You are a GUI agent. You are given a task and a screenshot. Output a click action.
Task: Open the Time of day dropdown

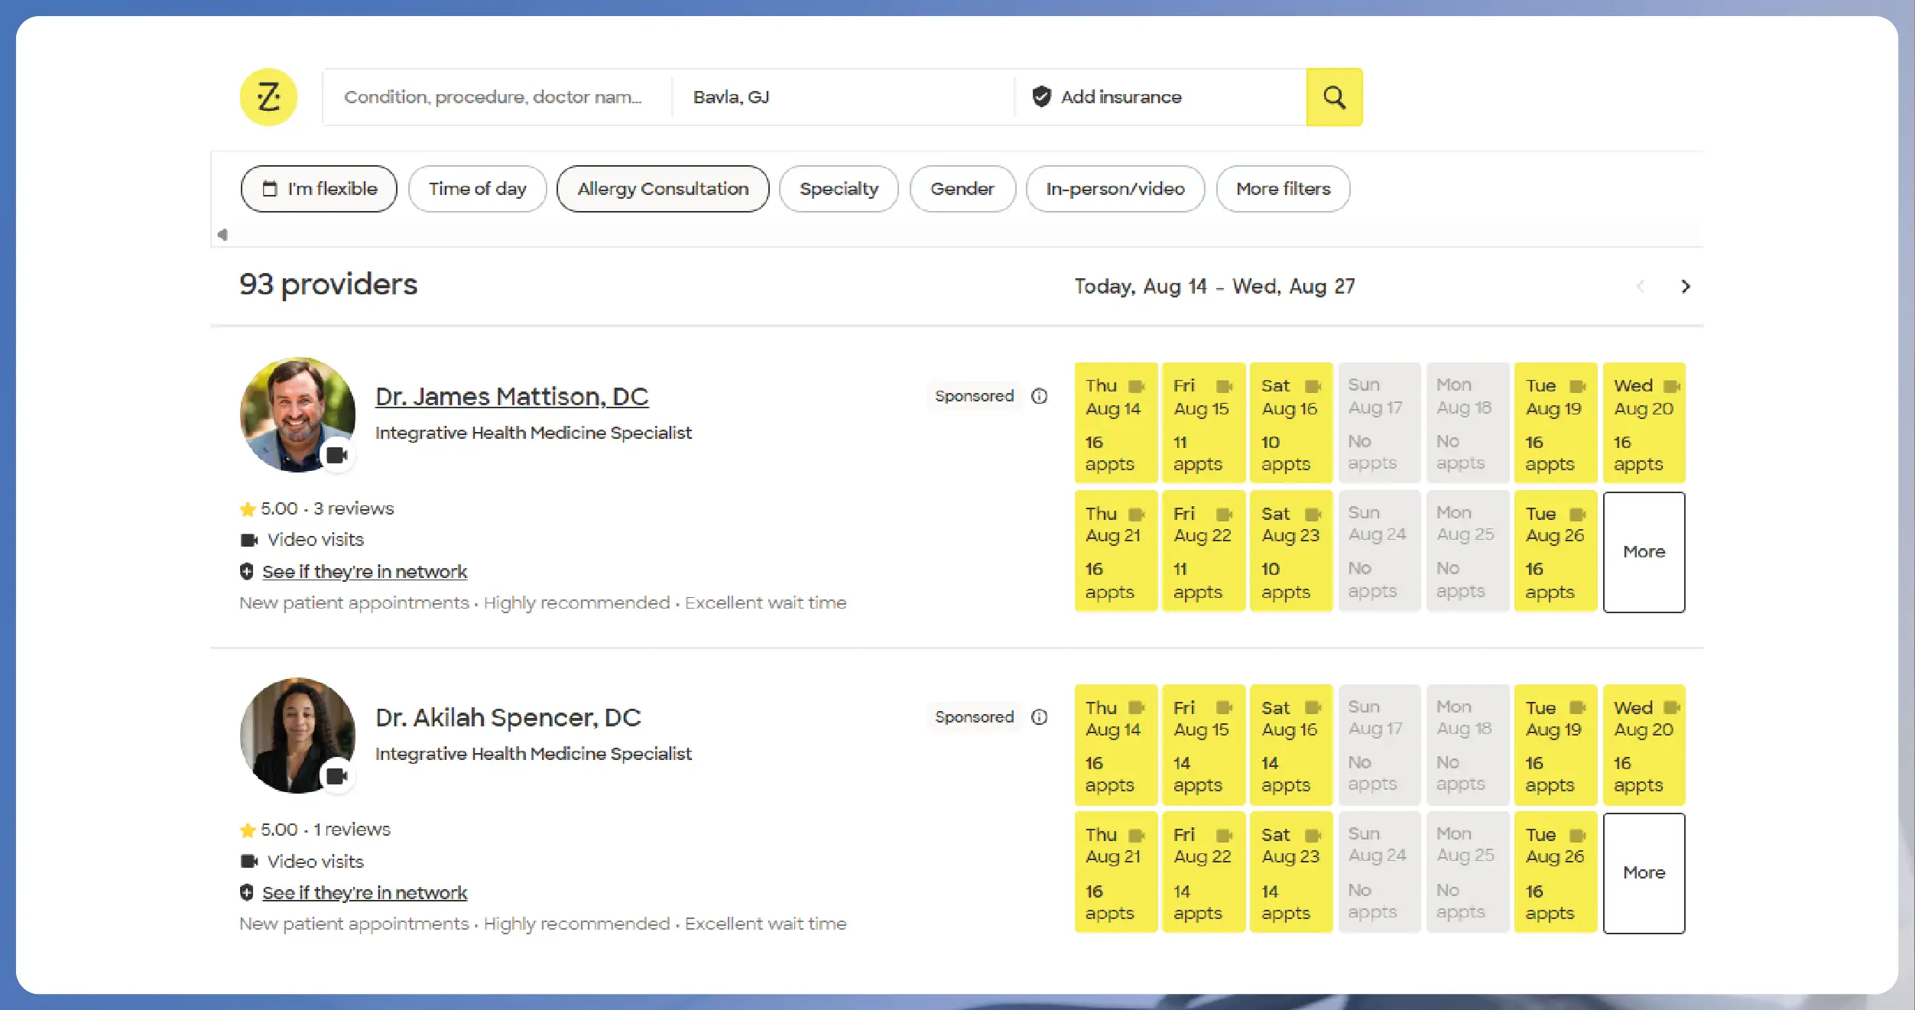click(x=477, y=189)
